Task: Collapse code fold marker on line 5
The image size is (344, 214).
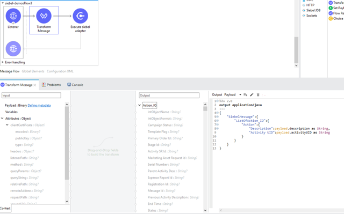Action: [x=217, y=116]
